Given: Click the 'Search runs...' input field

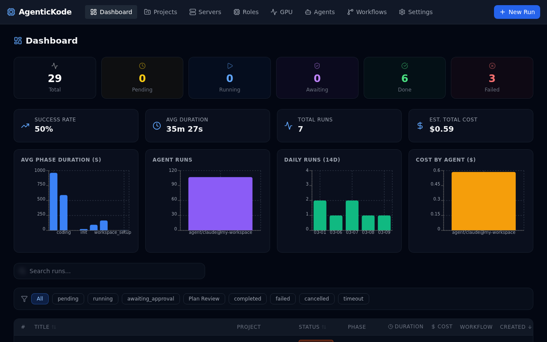Looking at the screenshot, I should 109,271.
